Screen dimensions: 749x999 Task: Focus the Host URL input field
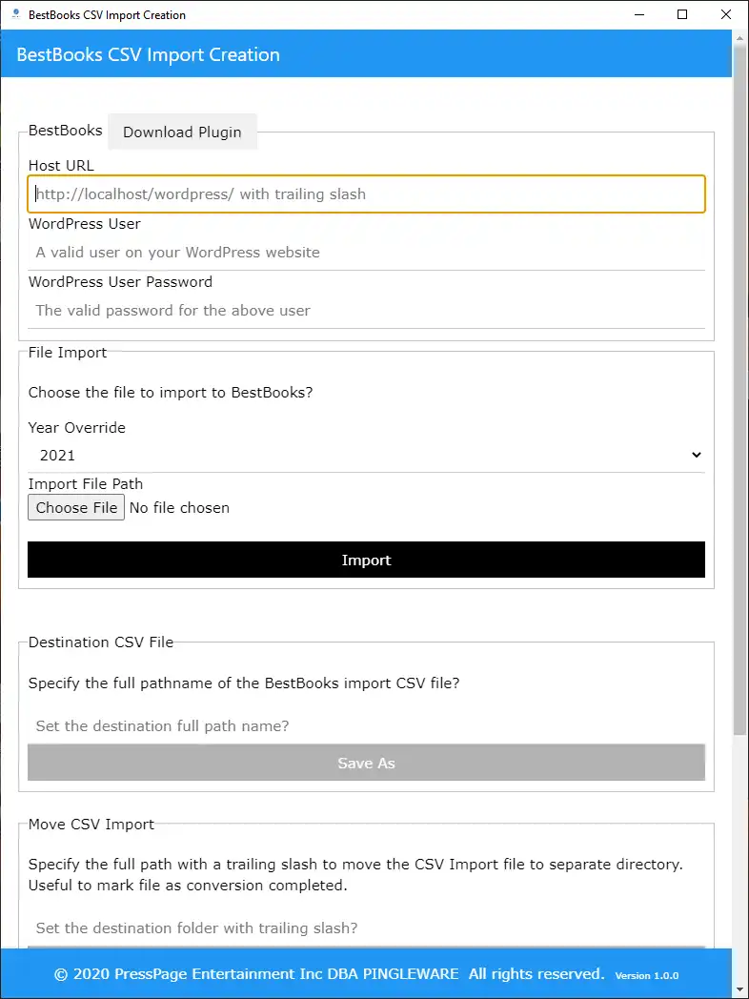coord(366,194)
